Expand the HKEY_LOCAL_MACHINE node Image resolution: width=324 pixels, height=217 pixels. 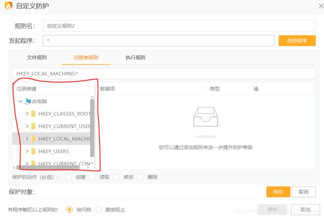pyautogui.click(x=27, y=139)
